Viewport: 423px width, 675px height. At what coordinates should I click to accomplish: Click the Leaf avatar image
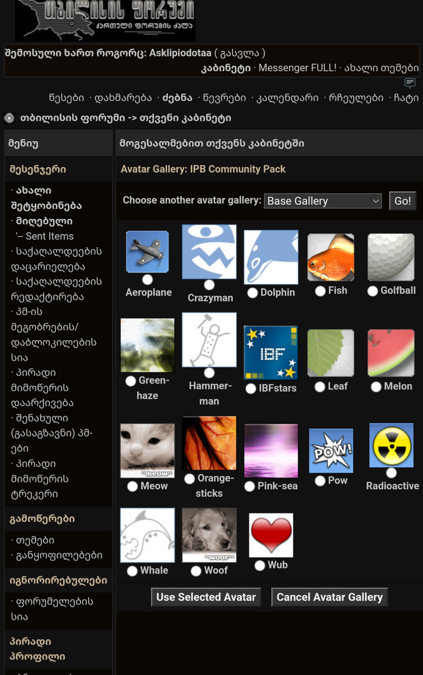331,353
